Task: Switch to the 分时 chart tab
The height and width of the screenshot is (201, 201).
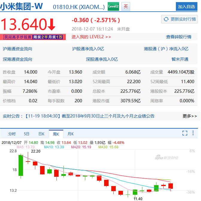Action: (x=12, y=134)
